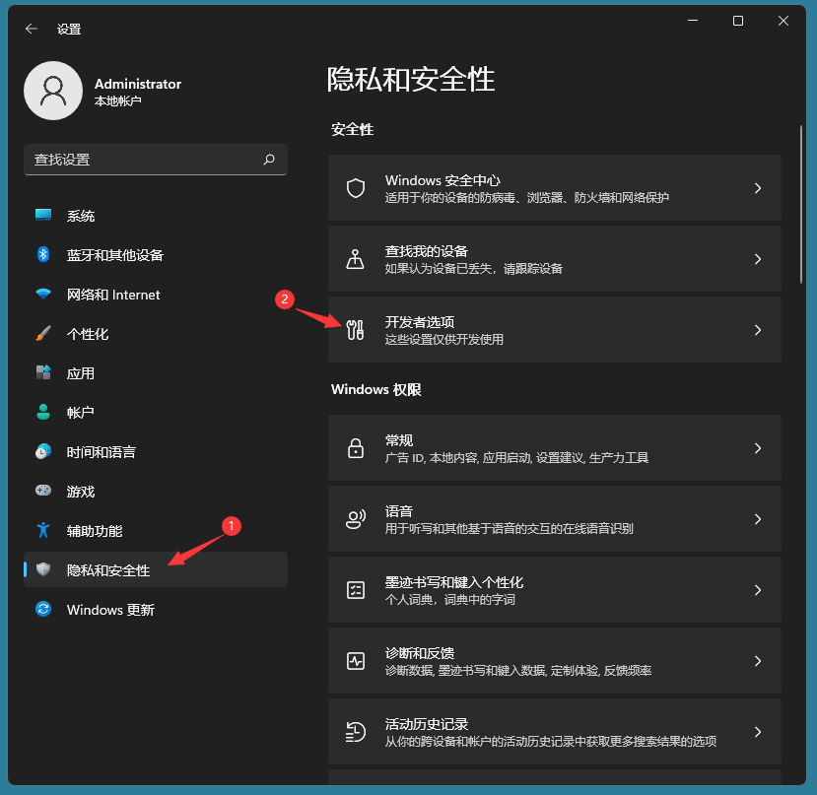Select the Windows 更新 sync icon
This screenshot has width=817, height=795.
43,609
